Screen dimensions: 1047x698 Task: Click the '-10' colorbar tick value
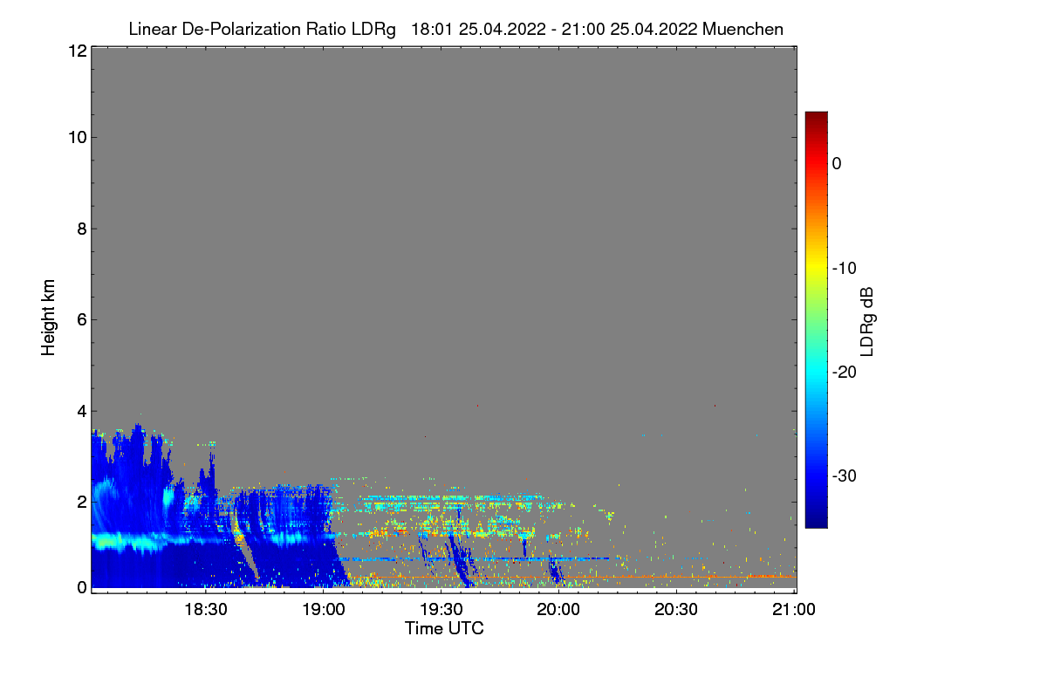(845, 268)
